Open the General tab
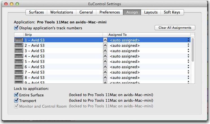Image resolution: width=210 pixels, height=124 pixels. coord(86,12)
